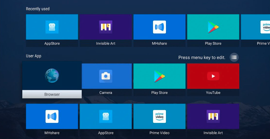Click the YouTube label text
Screen dimensions: 270x139
click(x=213, y=92)
